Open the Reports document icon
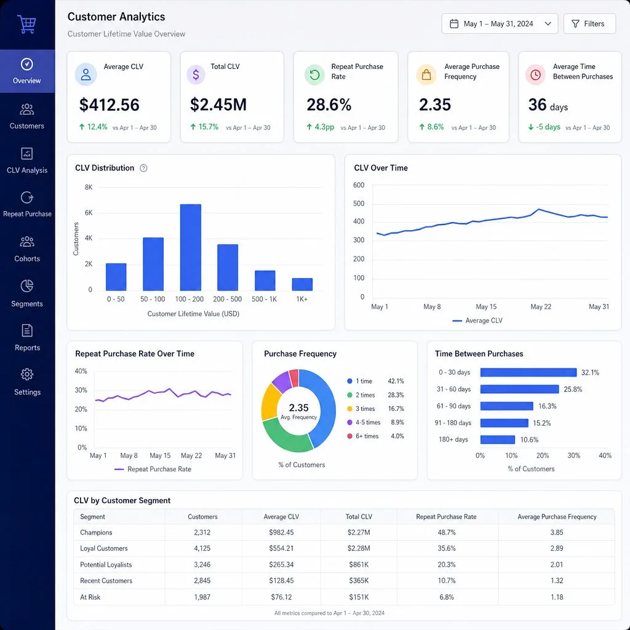Viewport: 630px width, 630px height. click(x=27, y=330)
